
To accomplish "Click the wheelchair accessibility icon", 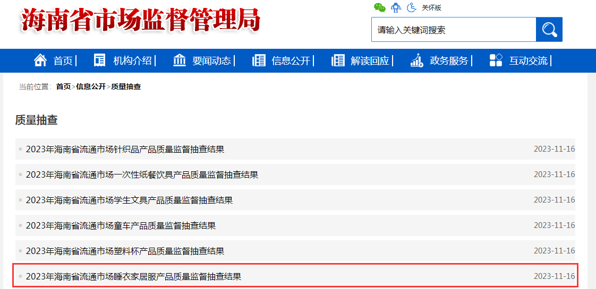I will (412, 7).
